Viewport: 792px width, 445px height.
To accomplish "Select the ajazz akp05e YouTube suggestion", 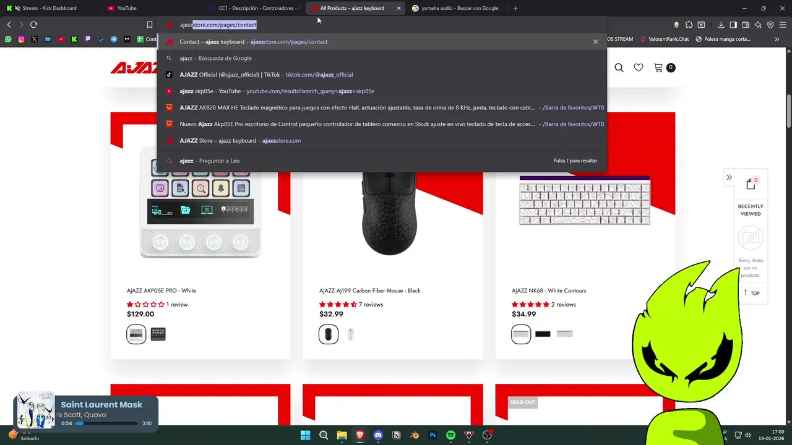I will [x=382, y=91].
